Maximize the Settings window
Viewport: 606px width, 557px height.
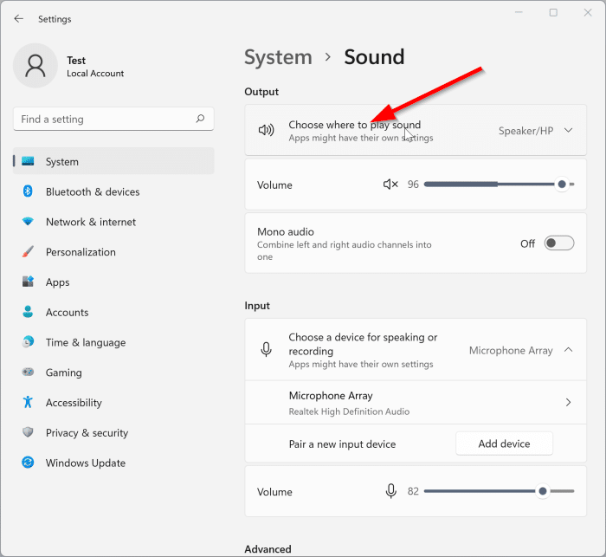553,12
